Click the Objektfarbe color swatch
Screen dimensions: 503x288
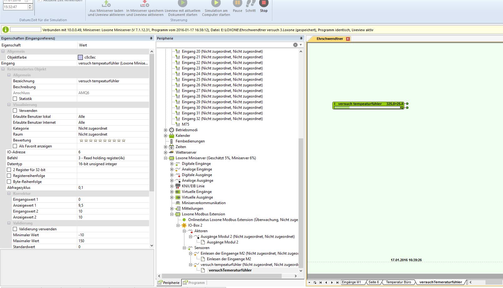point(80,57)
